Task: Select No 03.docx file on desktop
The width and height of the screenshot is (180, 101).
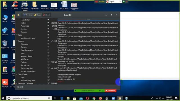Action: point(64,5)
